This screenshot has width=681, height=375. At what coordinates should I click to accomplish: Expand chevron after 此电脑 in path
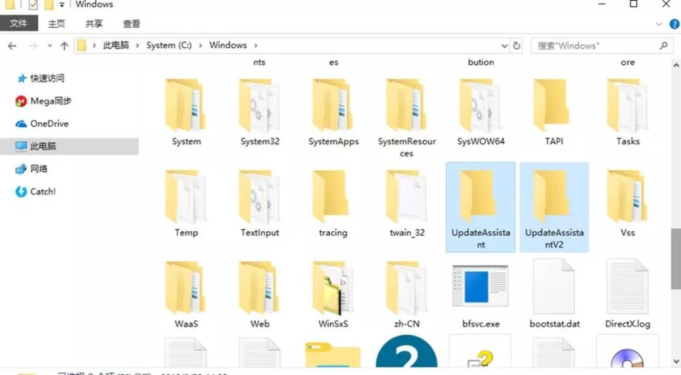(x=137, y=45)
